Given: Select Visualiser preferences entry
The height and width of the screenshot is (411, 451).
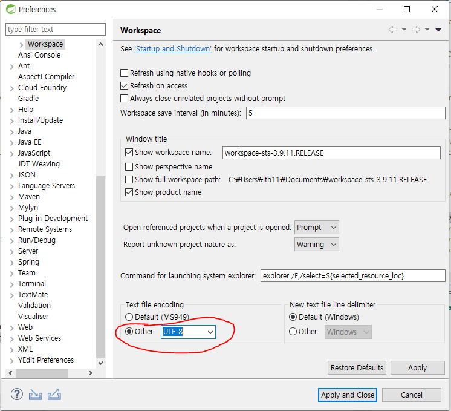Looking at the screenshot, I should pos(33,316).
